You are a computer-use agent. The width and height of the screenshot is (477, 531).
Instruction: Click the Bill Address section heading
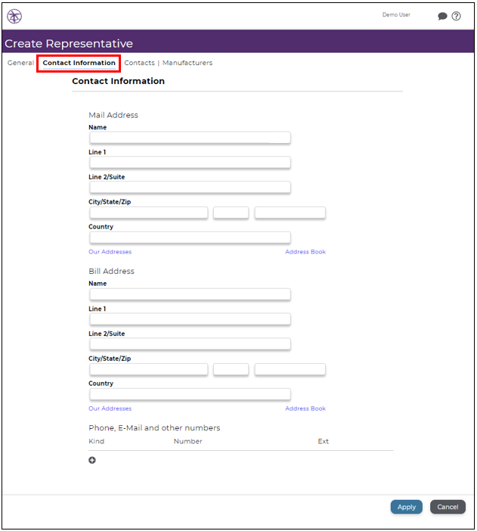point(111,272)
